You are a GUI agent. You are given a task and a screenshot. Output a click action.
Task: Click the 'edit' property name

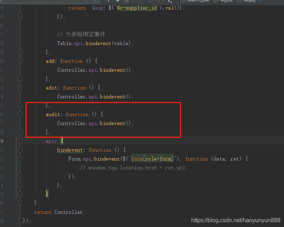tap(52, 88)
